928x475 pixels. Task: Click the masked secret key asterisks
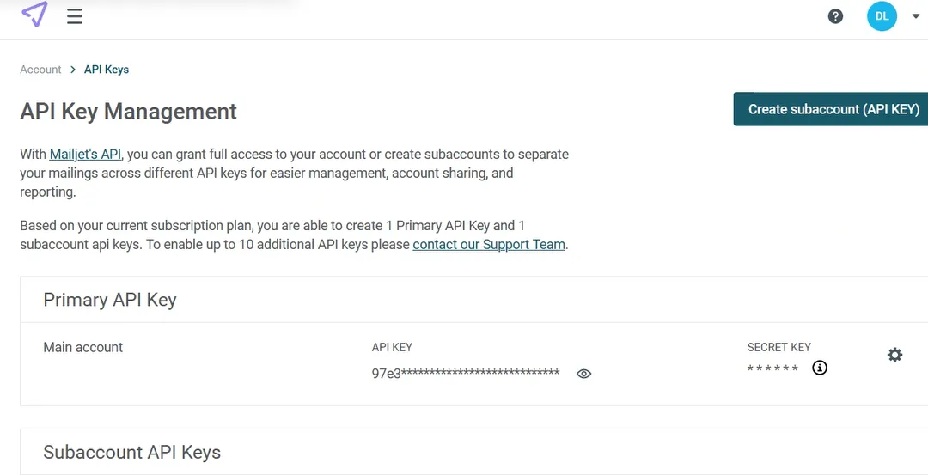[773, 368]
